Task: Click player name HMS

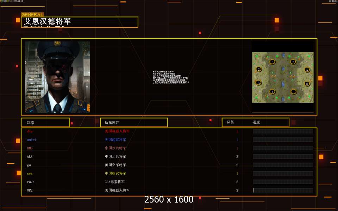Action: pos(30,148)
